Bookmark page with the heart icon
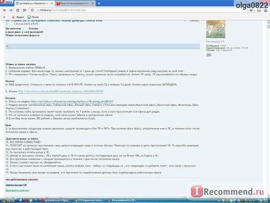 coord(251,10)
